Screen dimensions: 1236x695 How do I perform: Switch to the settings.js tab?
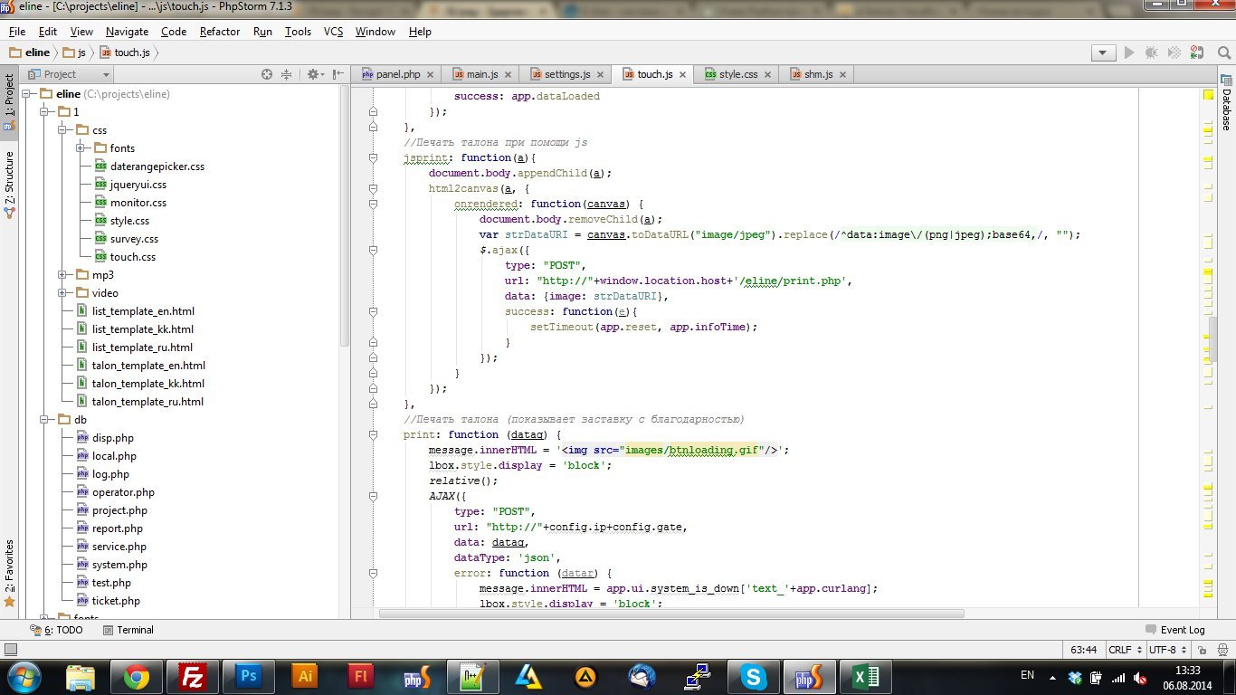(567, 74)
